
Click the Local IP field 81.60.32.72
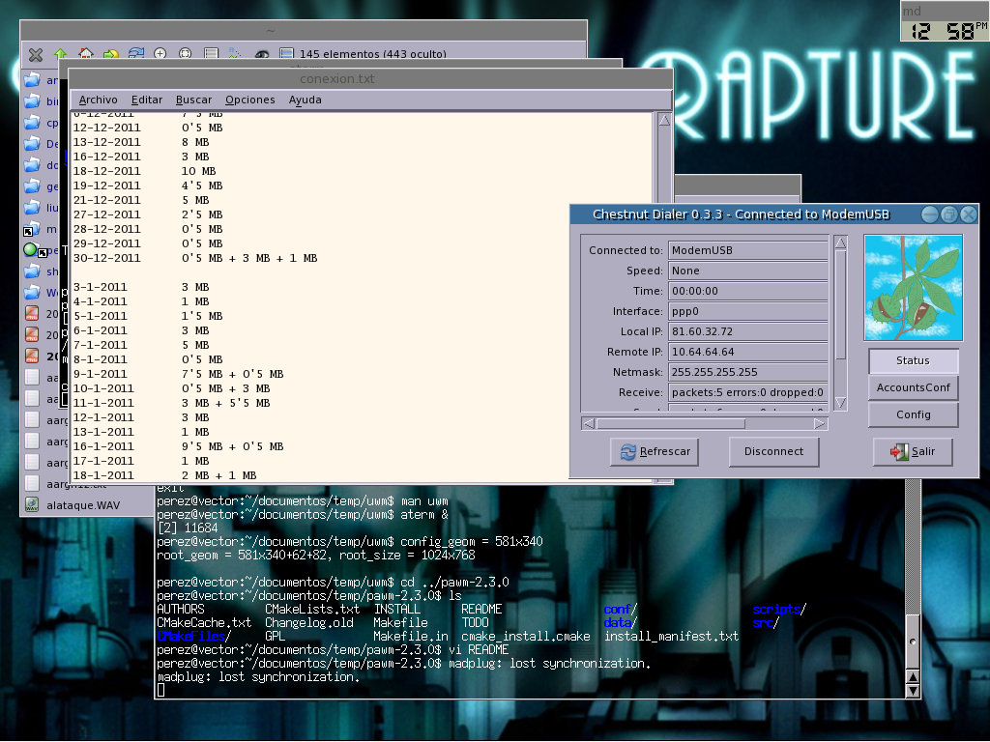tap(747, 332)
